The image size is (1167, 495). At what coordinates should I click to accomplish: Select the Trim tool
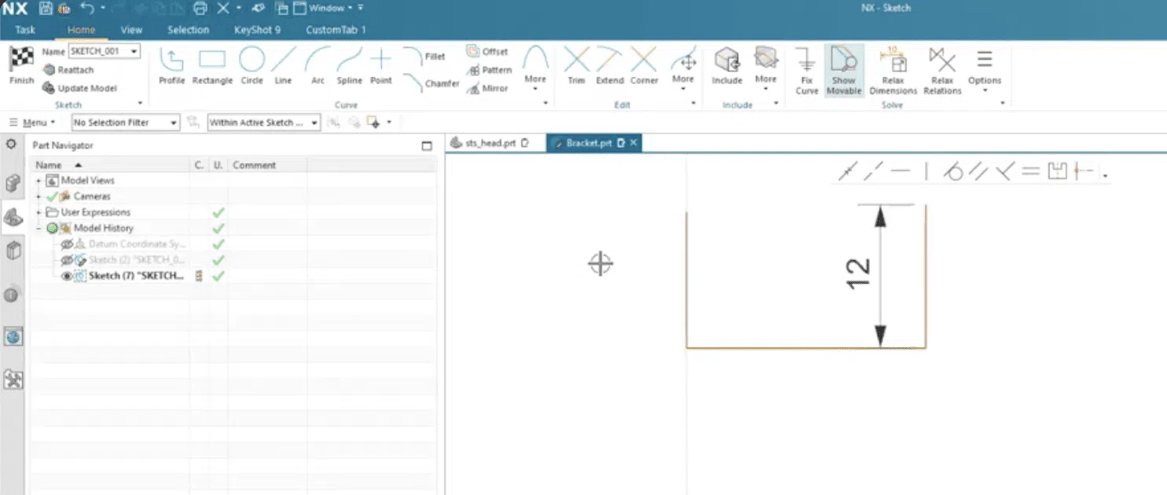(x=577, y=66)
